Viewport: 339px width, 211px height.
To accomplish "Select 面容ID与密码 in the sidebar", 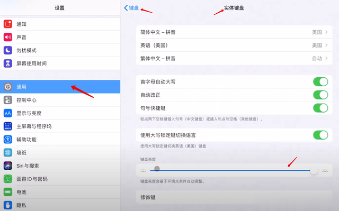I will [60, 179].
